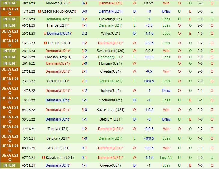
Task: Open Wales(U21) from the 20/06/23 match
Action: tap(110, 34)
